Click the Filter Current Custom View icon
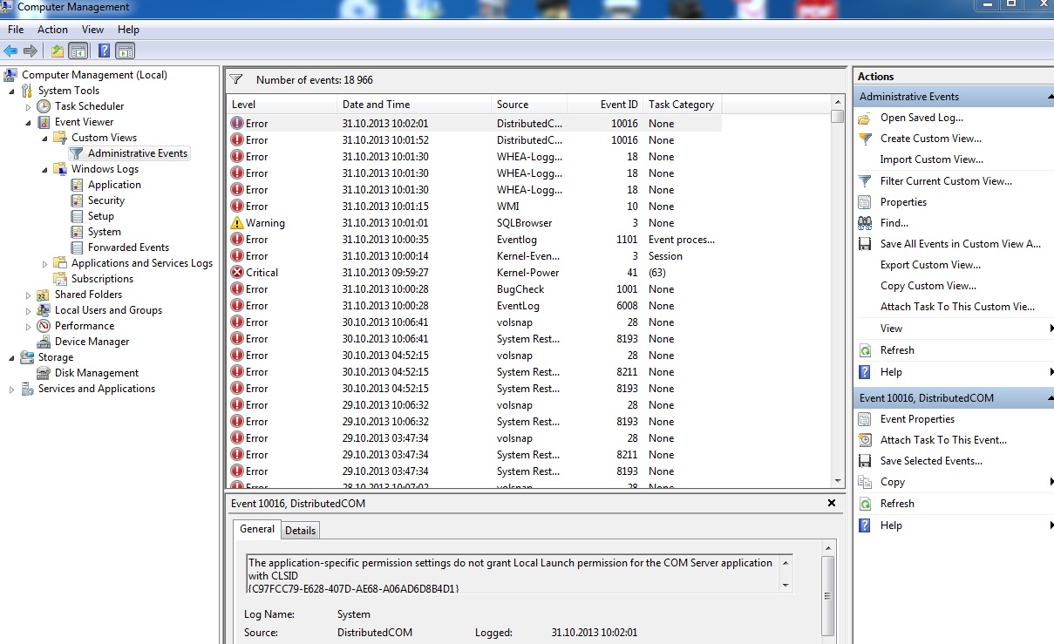The width and height of the screenshot is (1054, 644). (x=865, y=181)
